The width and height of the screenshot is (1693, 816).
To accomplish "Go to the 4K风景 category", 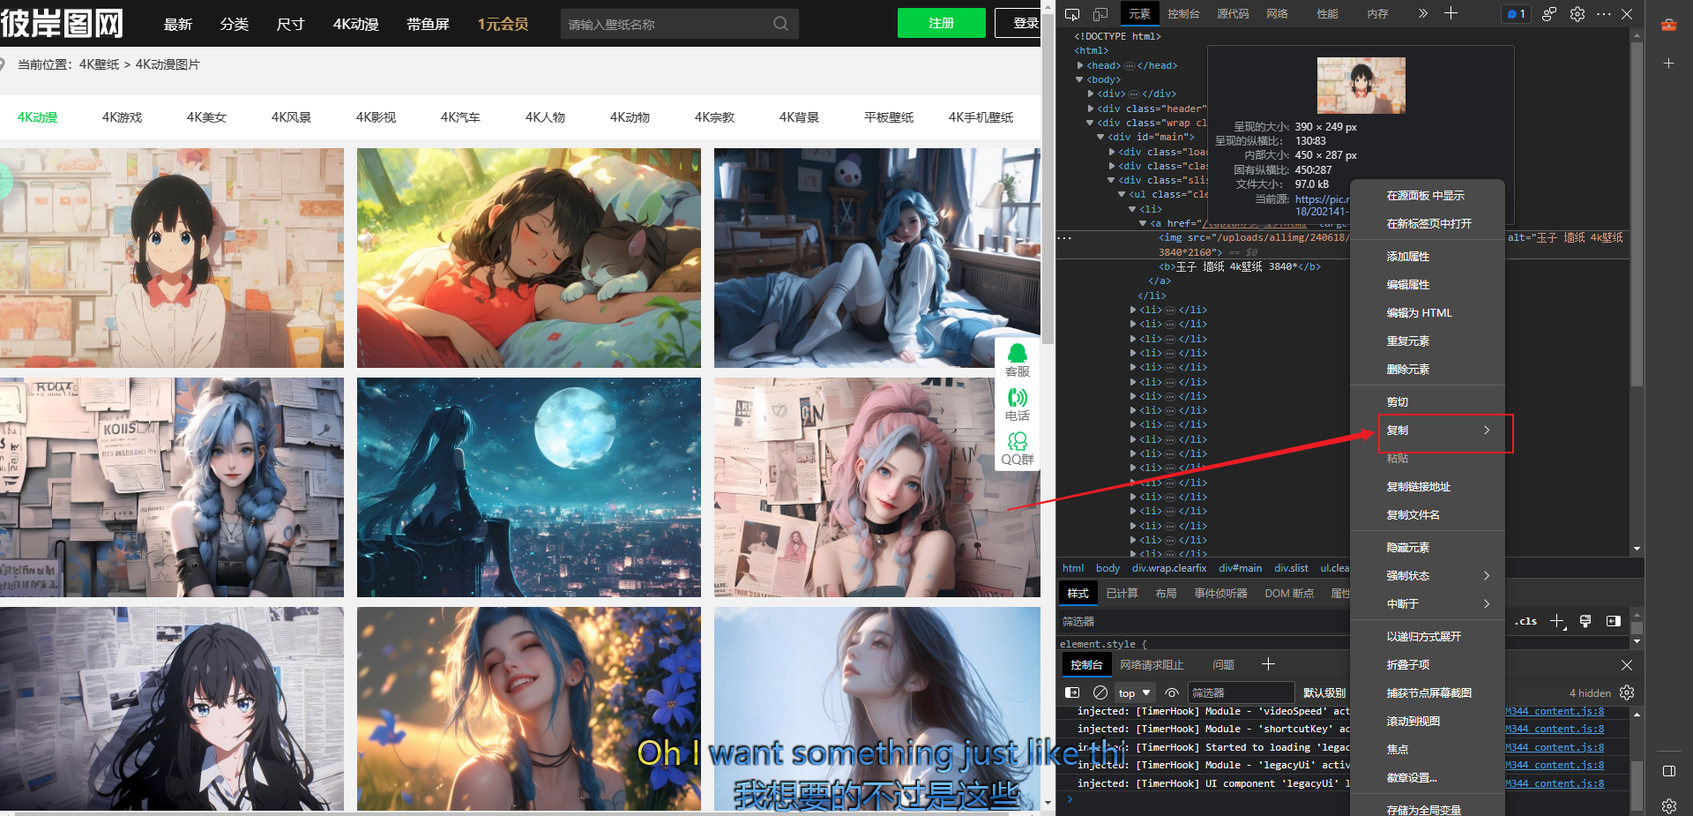I will click(x=291, y=117).
